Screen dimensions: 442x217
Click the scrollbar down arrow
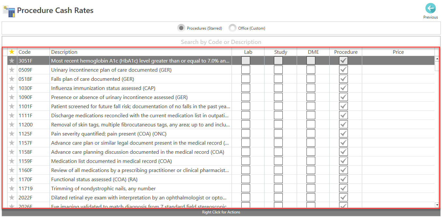click(x=437, y=205)
